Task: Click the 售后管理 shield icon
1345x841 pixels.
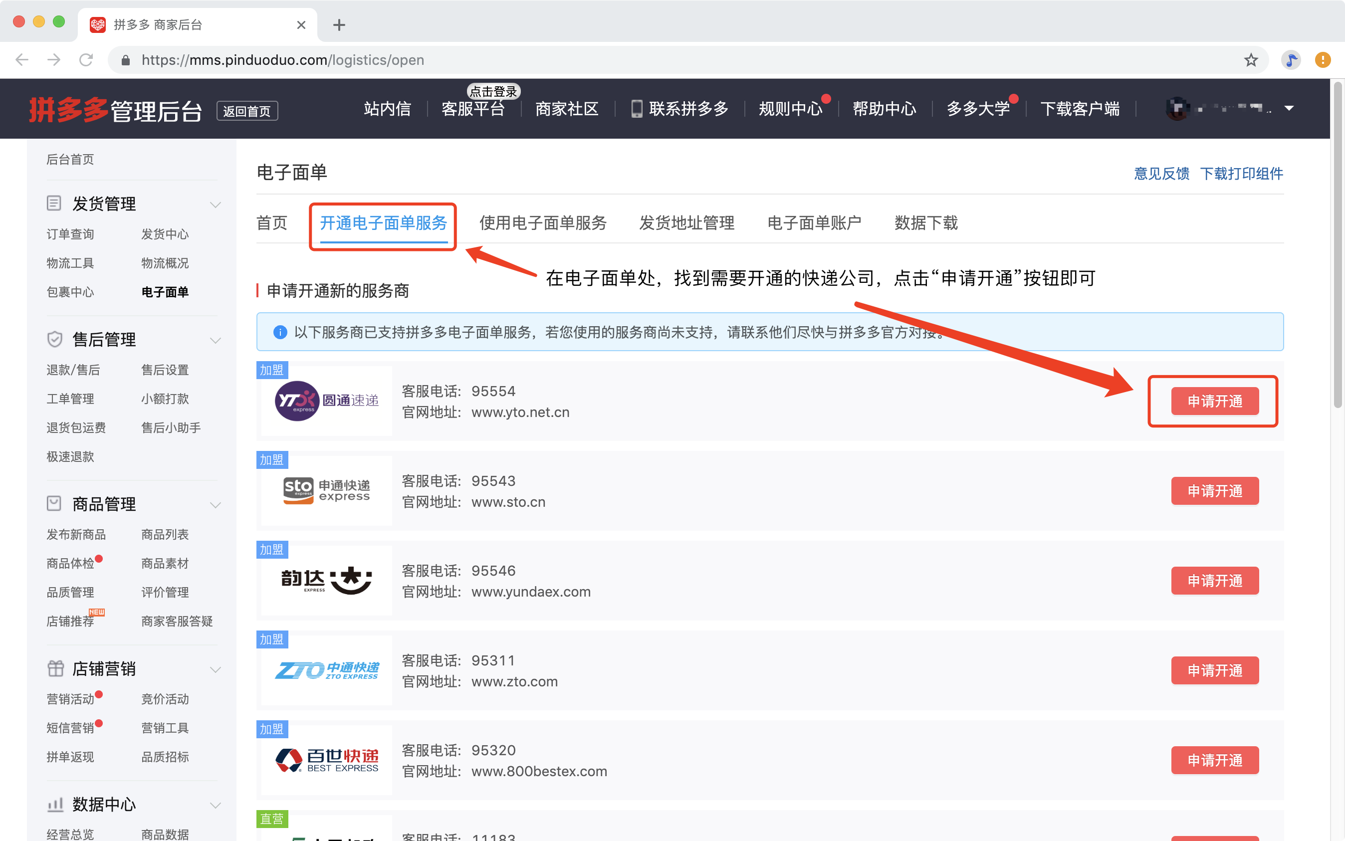Action: click(54, 339)
